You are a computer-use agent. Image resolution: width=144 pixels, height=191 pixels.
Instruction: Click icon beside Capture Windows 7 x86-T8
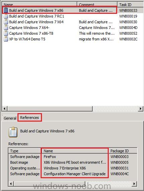6,33
